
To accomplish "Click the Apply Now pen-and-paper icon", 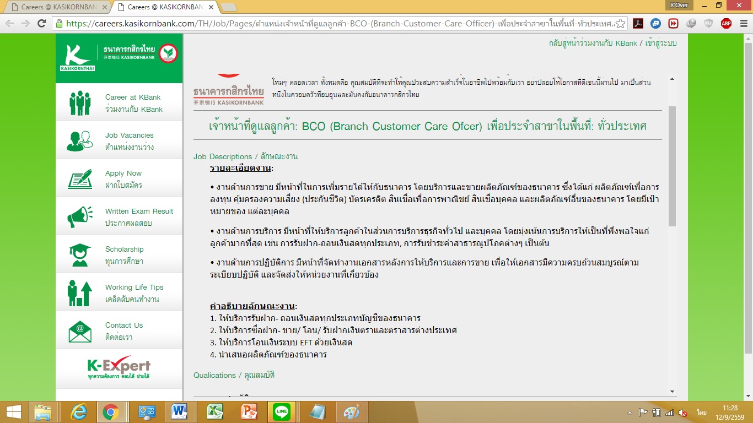I will point(80,179).
